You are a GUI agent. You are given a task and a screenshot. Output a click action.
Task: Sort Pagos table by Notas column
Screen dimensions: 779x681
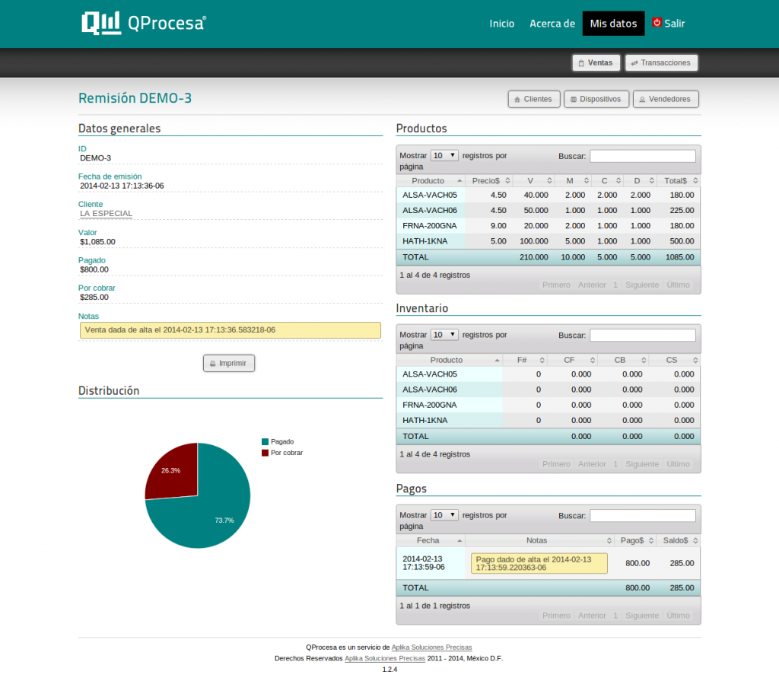pos(539,541)
